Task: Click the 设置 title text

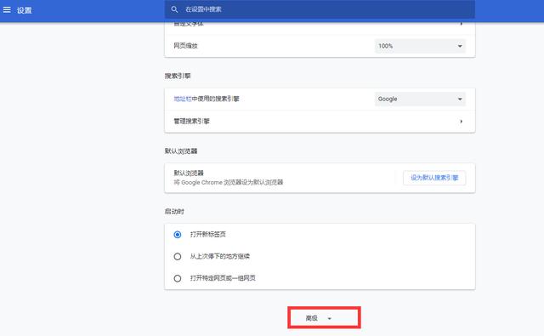Action: point(25,10)
